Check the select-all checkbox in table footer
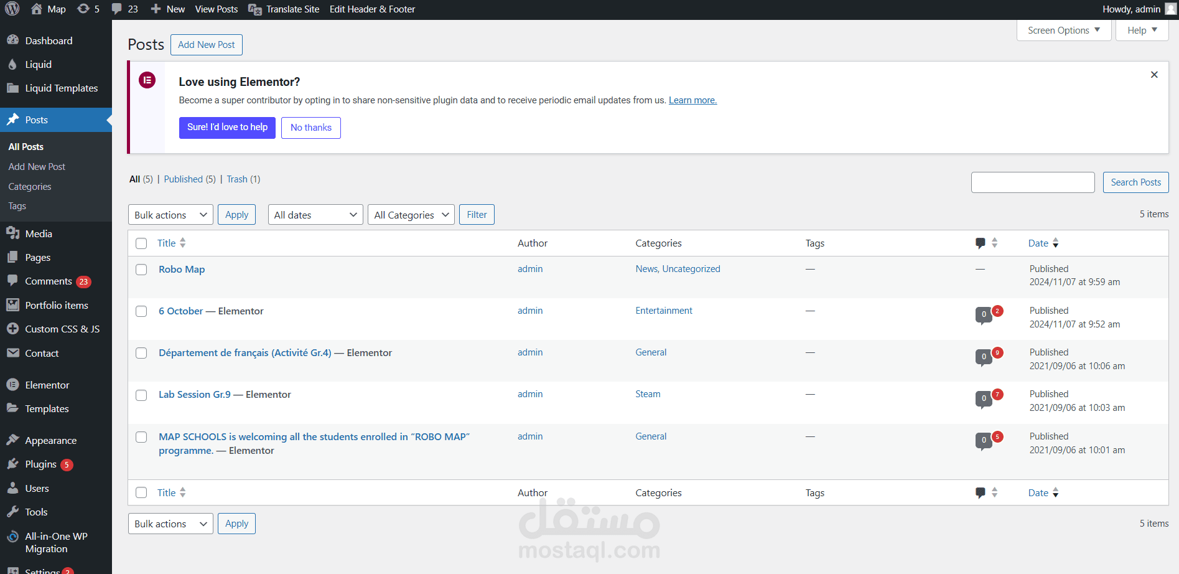Image resolution: width=1179 pixels, height=574 pixels. [x=141, y=492]
